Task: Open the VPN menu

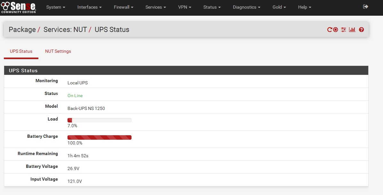Action: point(185,7)
